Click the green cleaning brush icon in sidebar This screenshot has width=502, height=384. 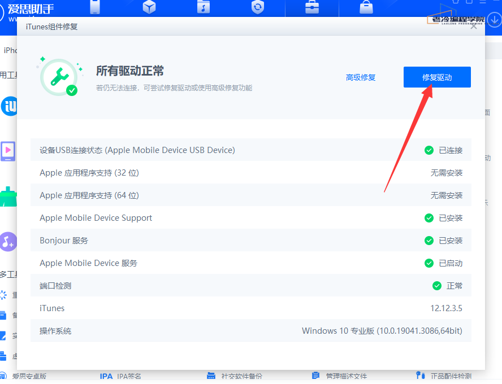(8, 197)
